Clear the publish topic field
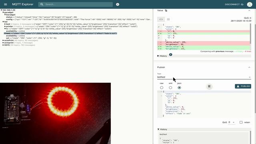Viewport: 256px width, 144px height. pyautogui.click(x=250, y=77)
